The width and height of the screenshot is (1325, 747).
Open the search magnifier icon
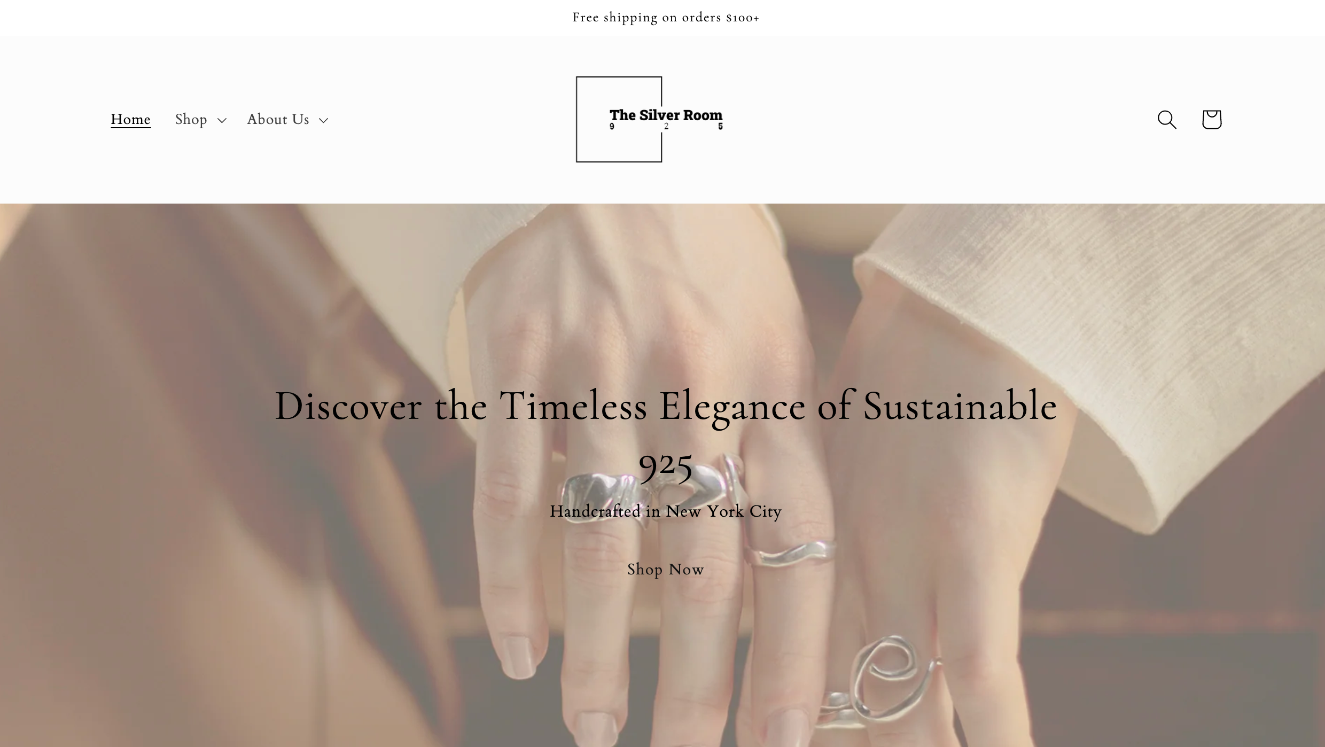coord(1167,119)
